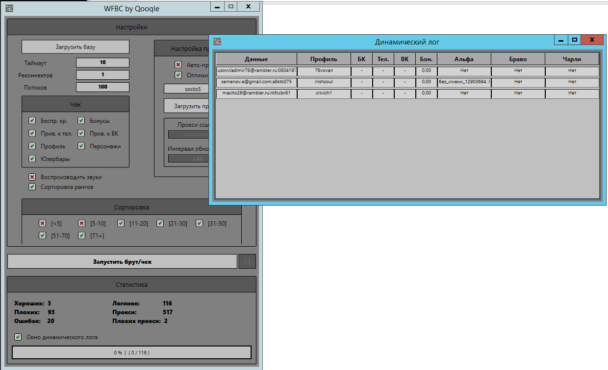
Task: Close the Динамический лог window
Action: pyautogui.click(x=592, y=40)
